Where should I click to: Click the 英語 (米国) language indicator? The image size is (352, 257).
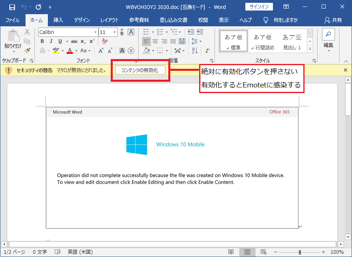click(x=80, y=252)
